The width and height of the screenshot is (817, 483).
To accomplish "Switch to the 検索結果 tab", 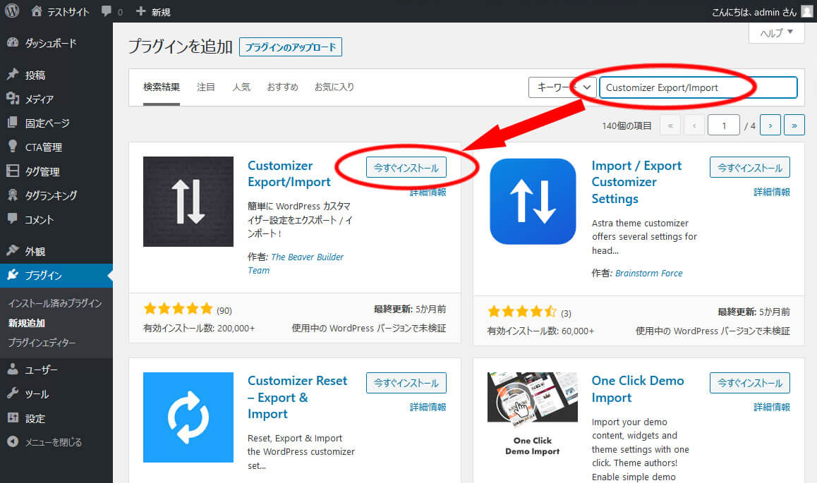I will pyautogui.click(x=162, y=87).
